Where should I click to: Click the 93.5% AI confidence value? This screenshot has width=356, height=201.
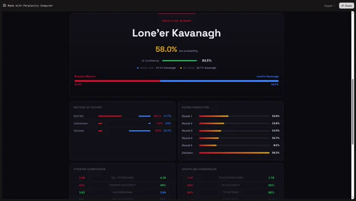tap(207, 60)
